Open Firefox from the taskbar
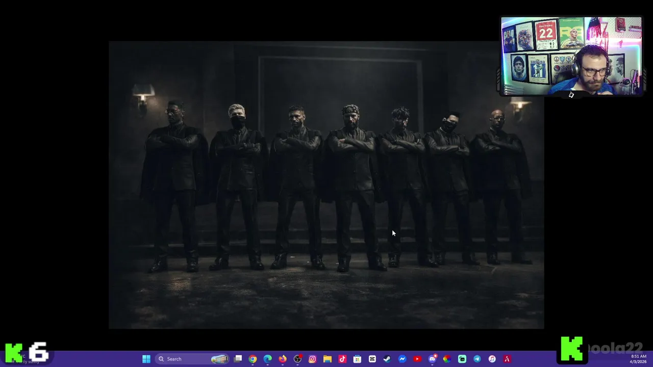The height and width of the screenshot is (367, 653). [x=283, y=359]
